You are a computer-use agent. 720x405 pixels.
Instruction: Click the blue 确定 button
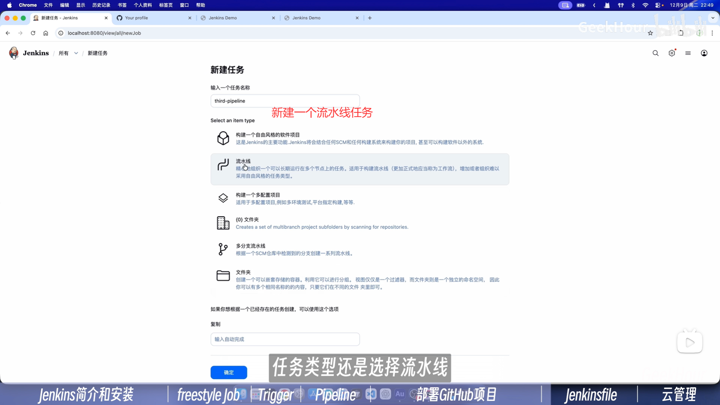pyautogui.click(x=228, y=372)
